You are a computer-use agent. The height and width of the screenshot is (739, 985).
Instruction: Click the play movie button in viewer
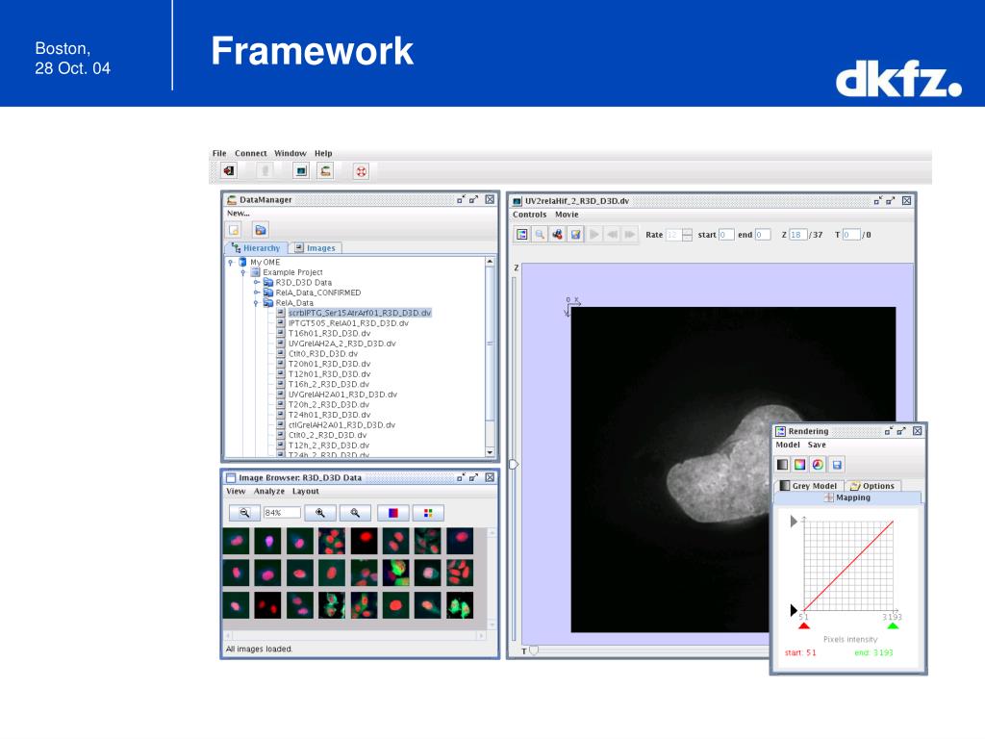(x=594, y=235)
